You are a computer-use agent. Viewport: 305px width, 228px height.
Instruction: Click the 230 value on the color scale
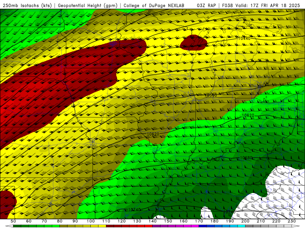point(292,221)
